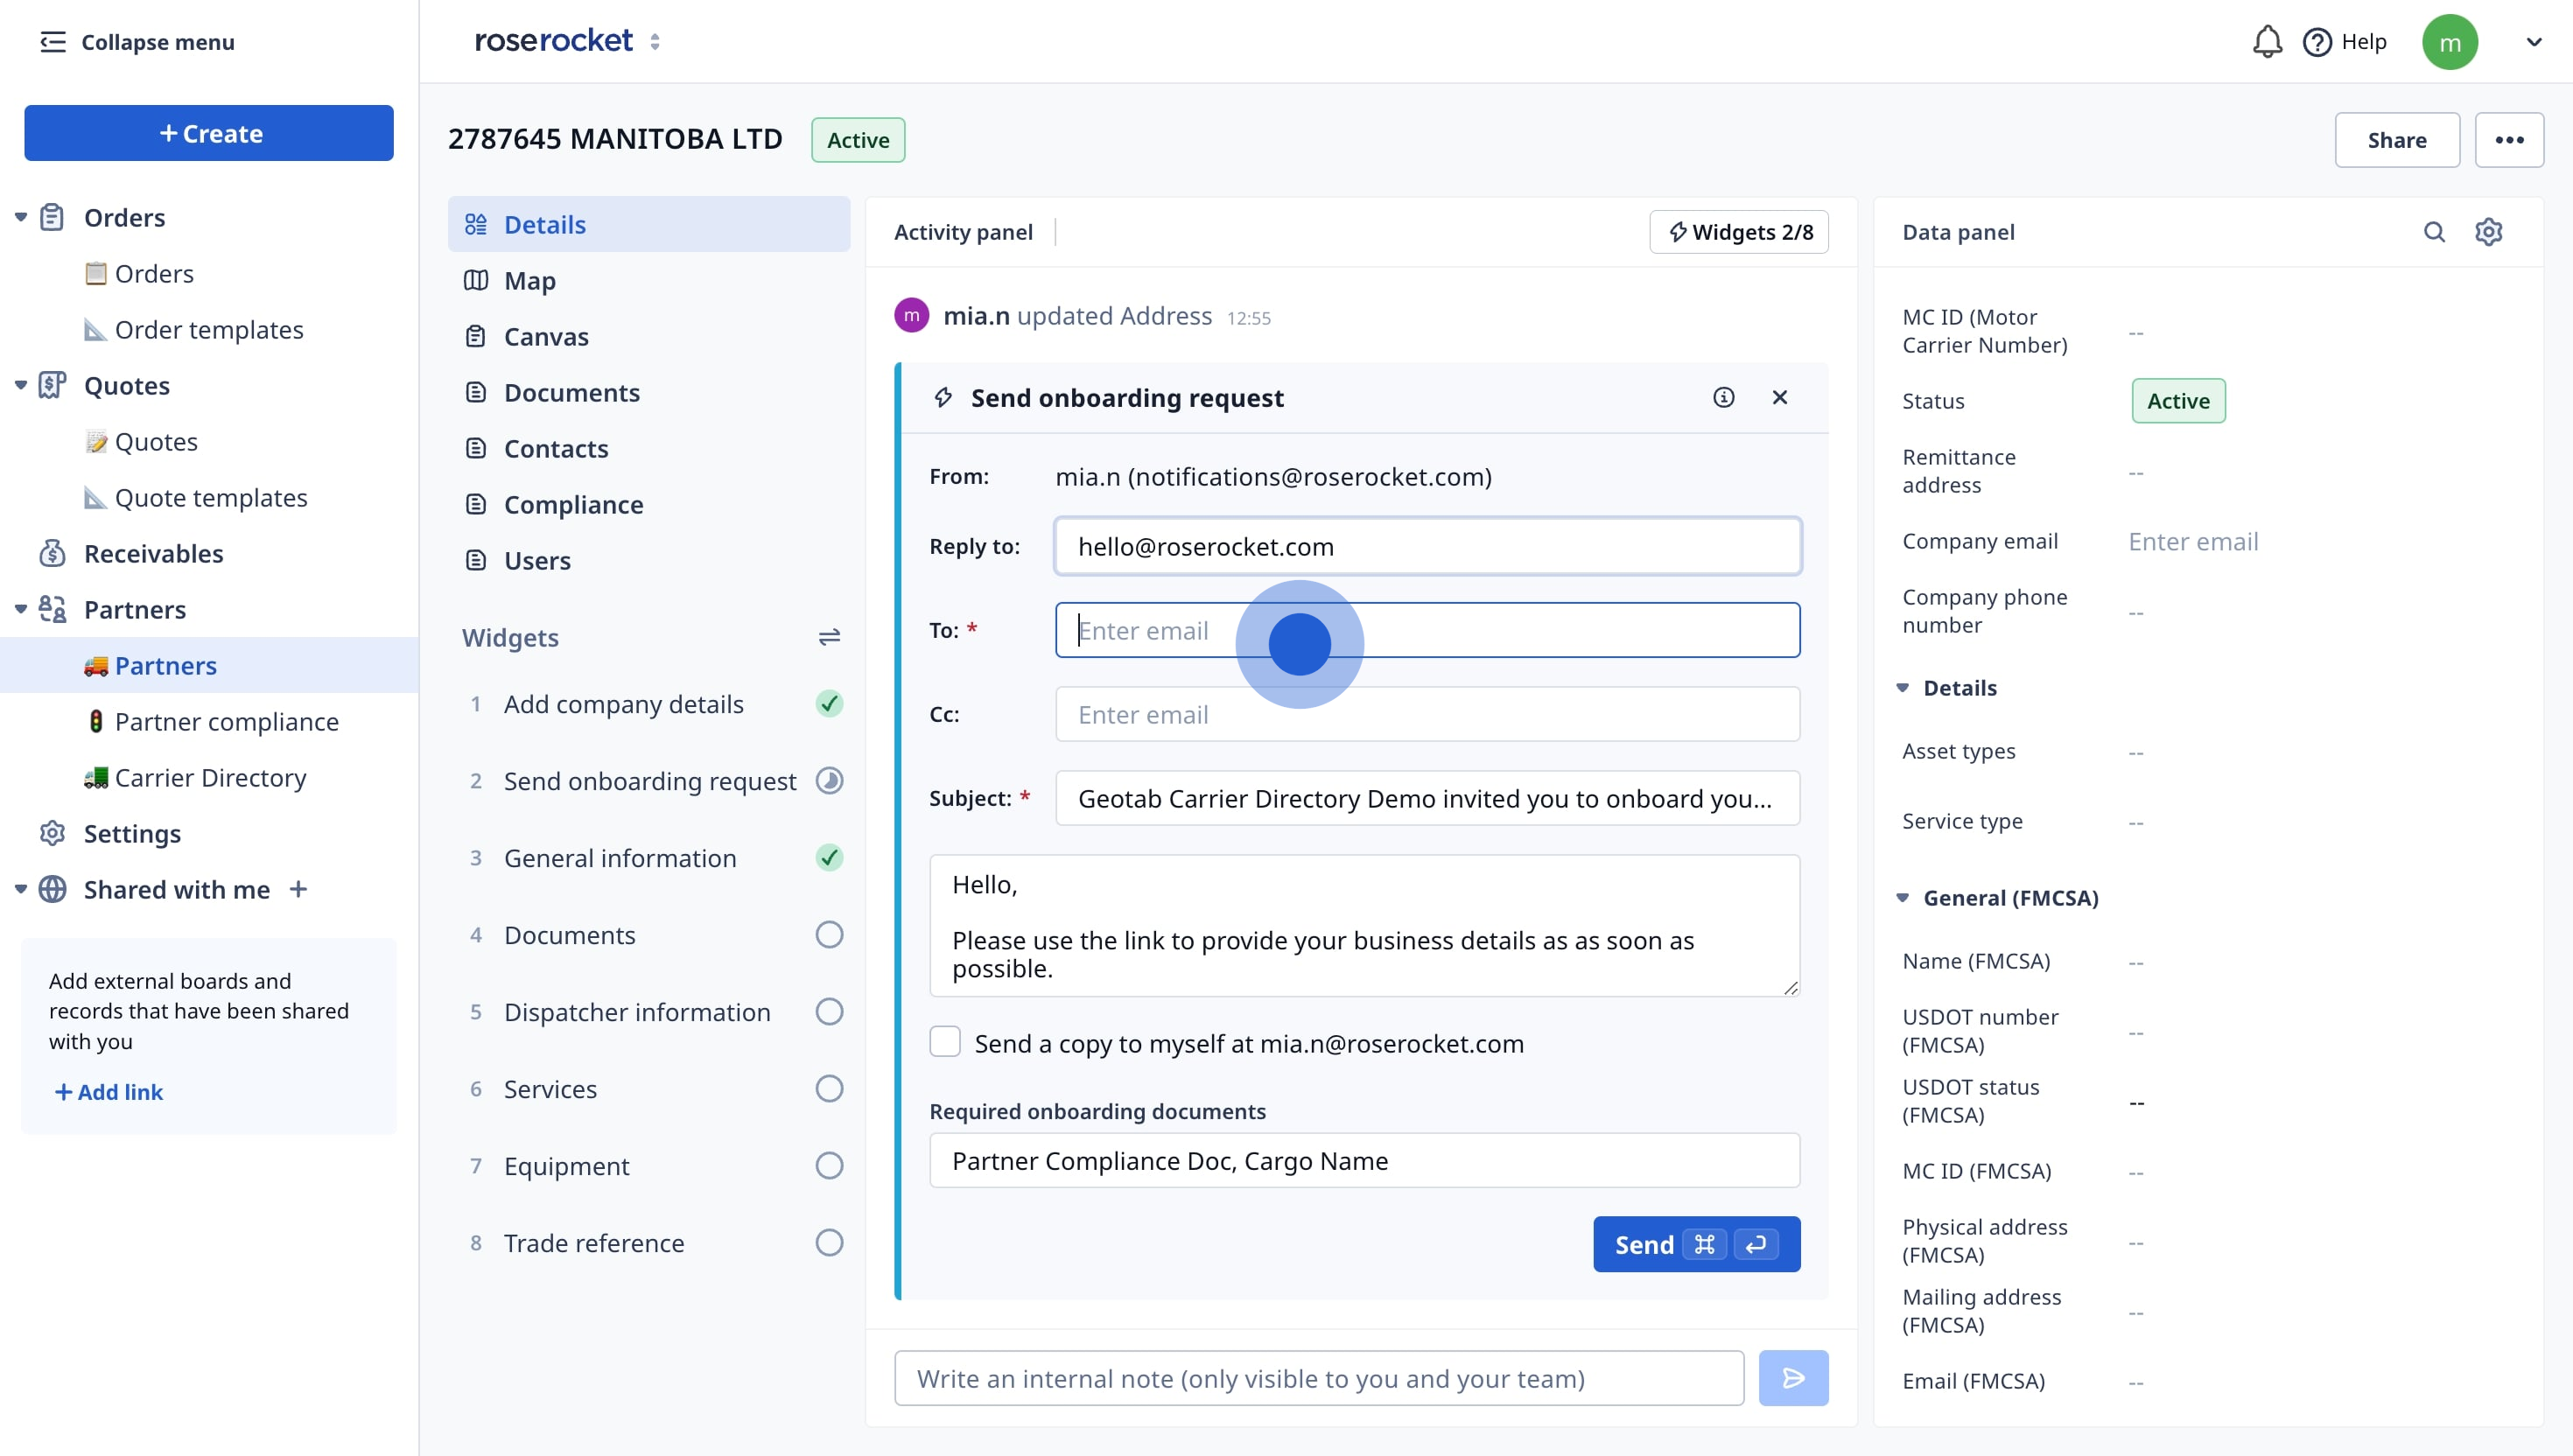Select Carrier Directory in sidebar
The height and width of the screenshot is (1456, 2573).
tap(210, 778)
